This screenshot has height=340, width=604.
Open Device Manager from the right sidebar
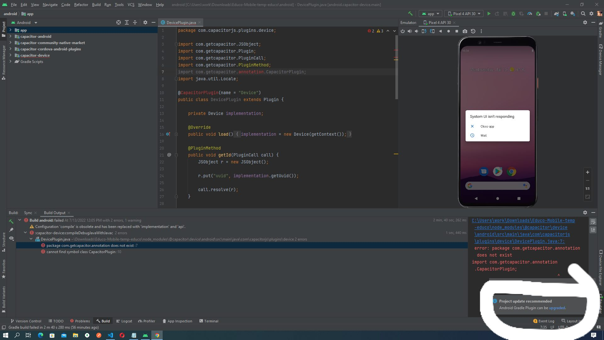tap(600, 60)
